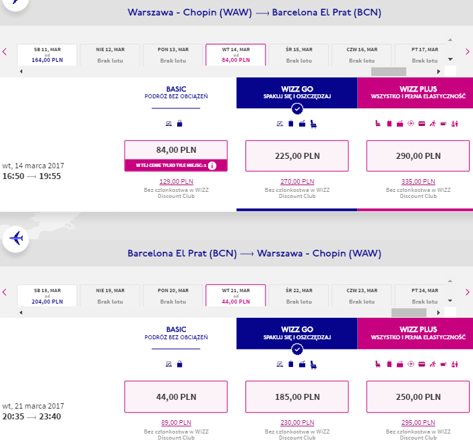Click small cabin bag icon under return BASIC
The height and width of the screenshot is (447, 473).
tap(179, 364)
